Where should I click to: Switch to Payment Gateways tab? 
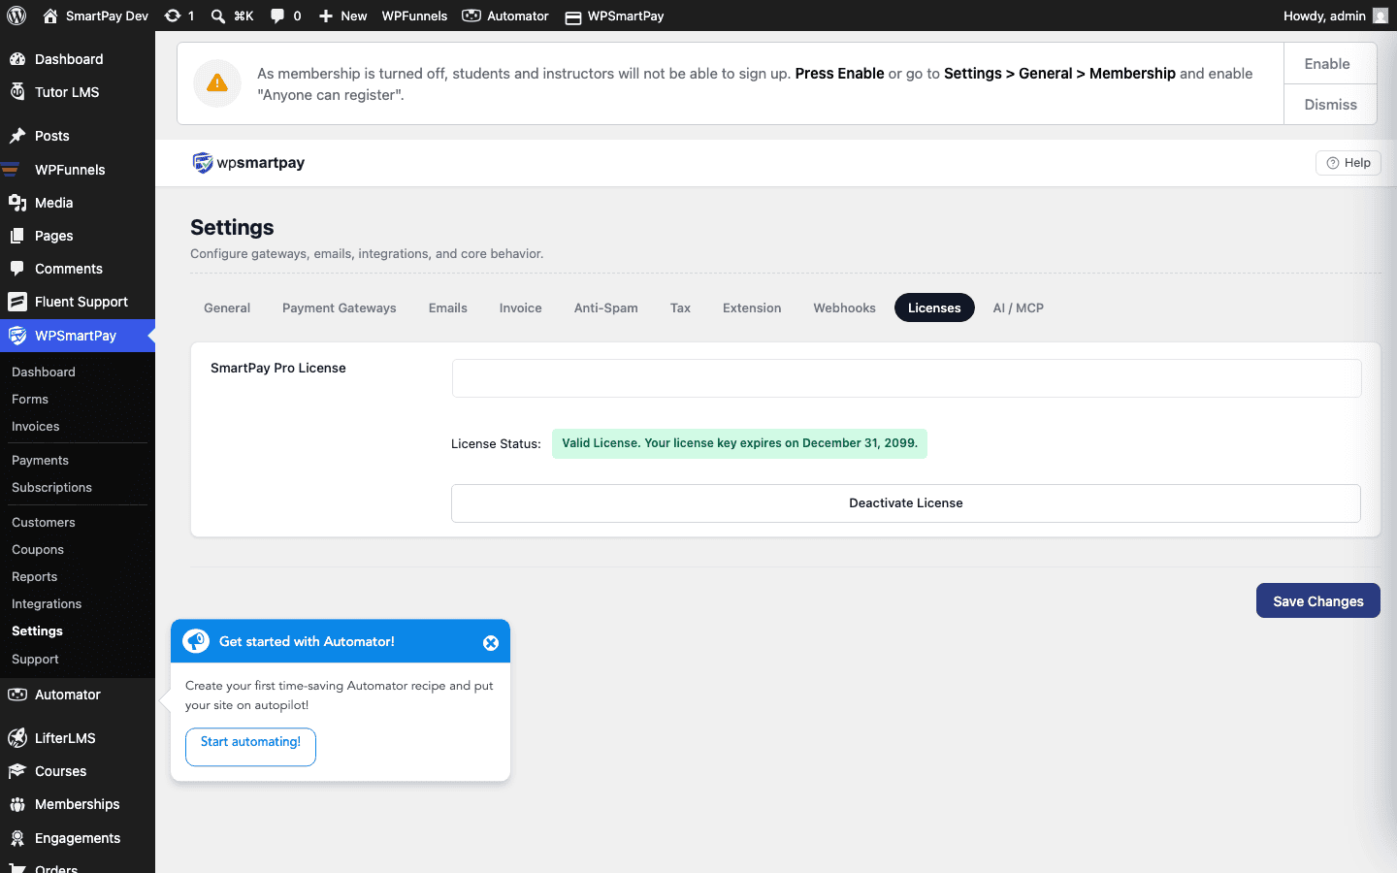click(x=340, y=307)
